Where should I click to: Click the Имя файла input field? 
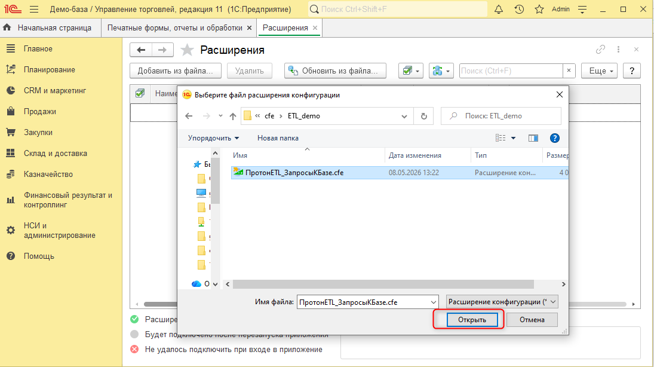coord(367,302)
